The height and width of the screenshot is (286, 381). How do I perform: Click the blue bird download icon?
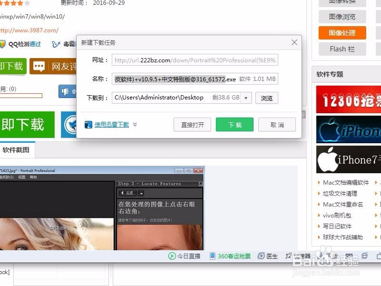[x=71, y=125]
